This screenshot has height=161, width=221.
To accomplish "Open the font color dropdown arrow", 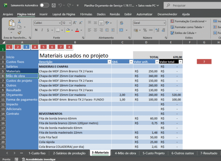I will 81,30.
